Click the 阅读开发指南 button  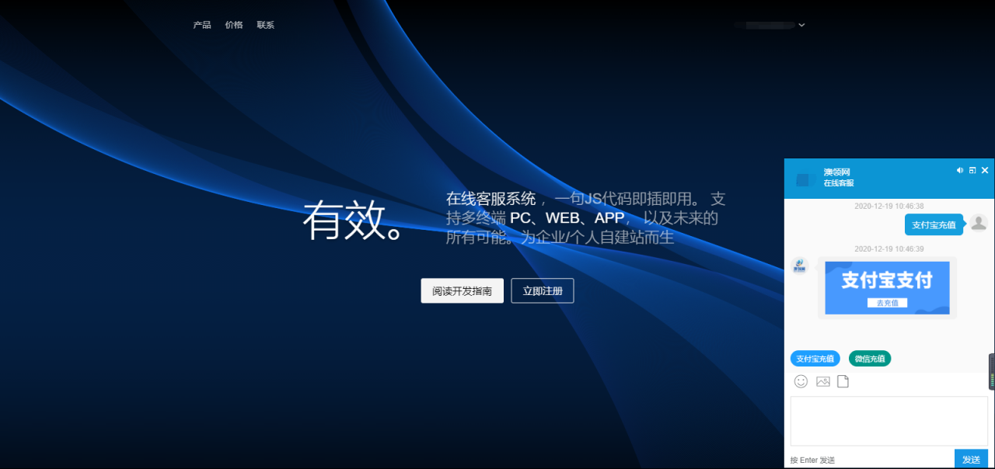[462, 290]
